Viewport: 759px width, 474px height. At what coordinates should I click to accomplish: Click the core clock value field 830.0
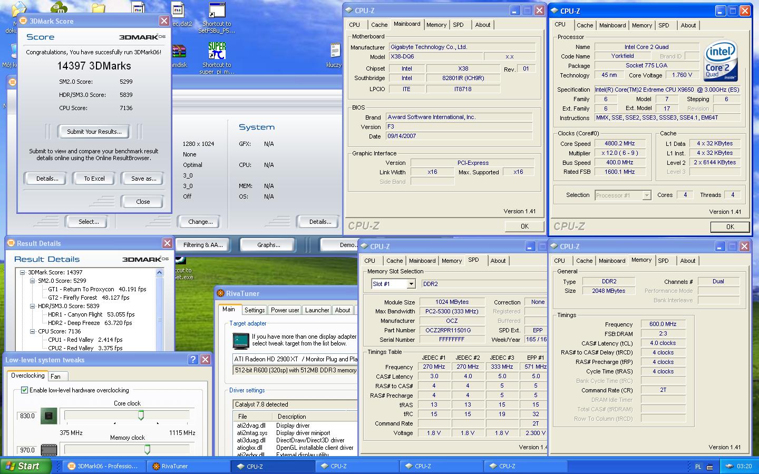(27, 416)
